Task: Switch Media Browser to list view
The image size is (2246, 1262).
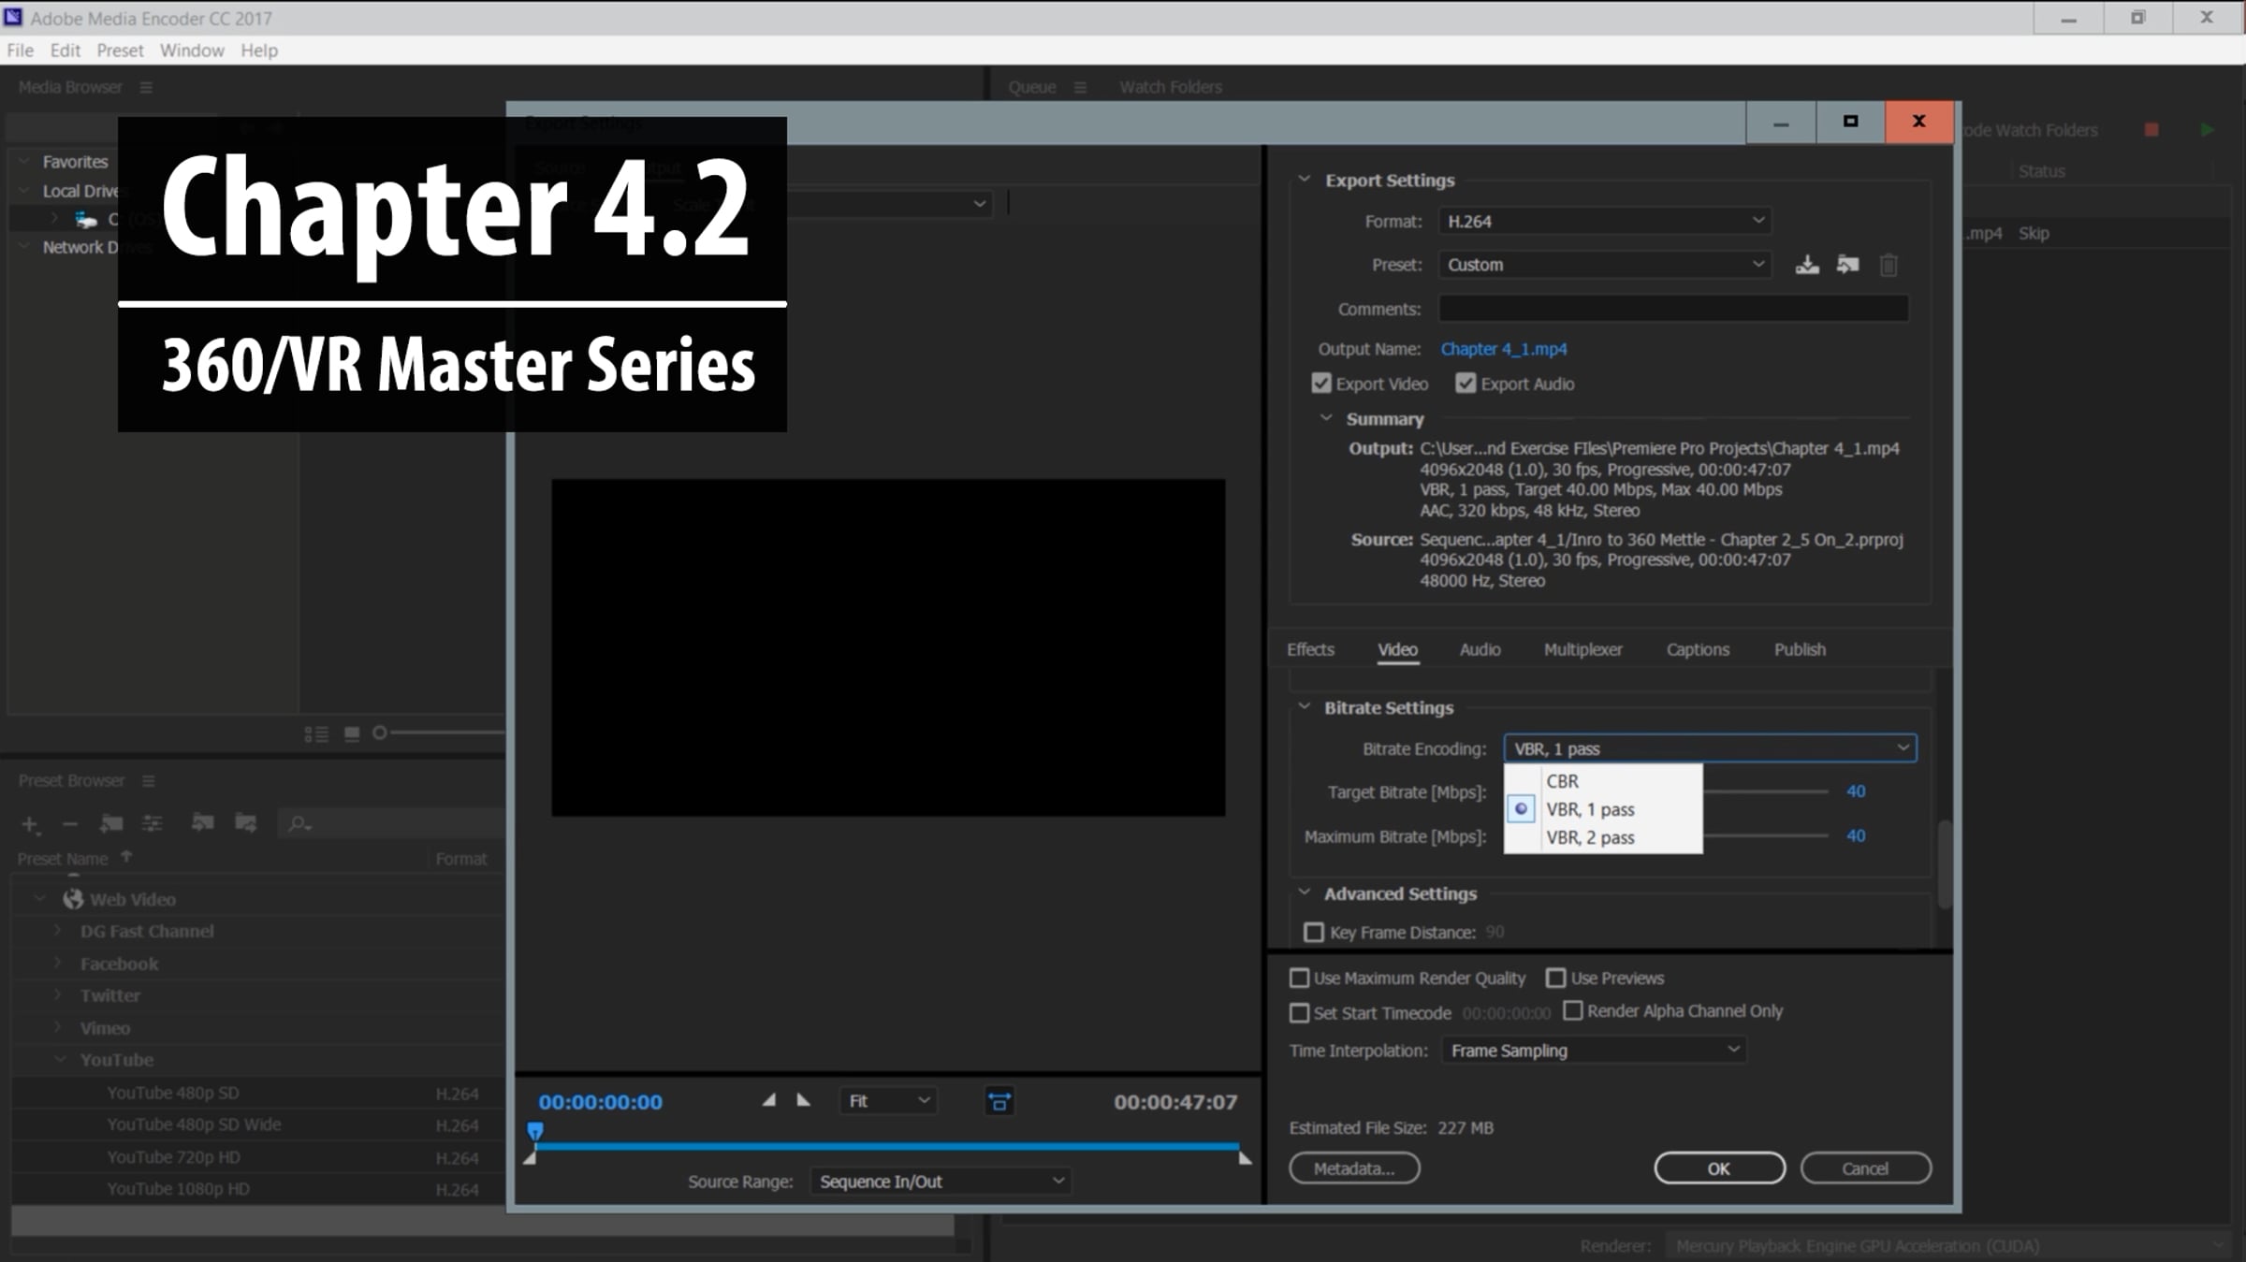Action: tap(316, 734)
